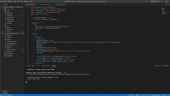Open the File menu
The image size is (170, 96).
[x=1, y=1]
